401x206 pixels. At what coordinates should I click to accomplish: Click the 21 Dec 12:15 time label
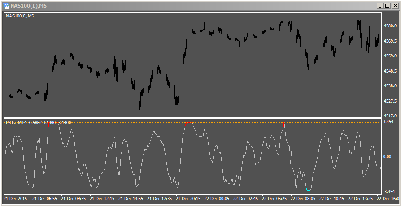point(102,198)
